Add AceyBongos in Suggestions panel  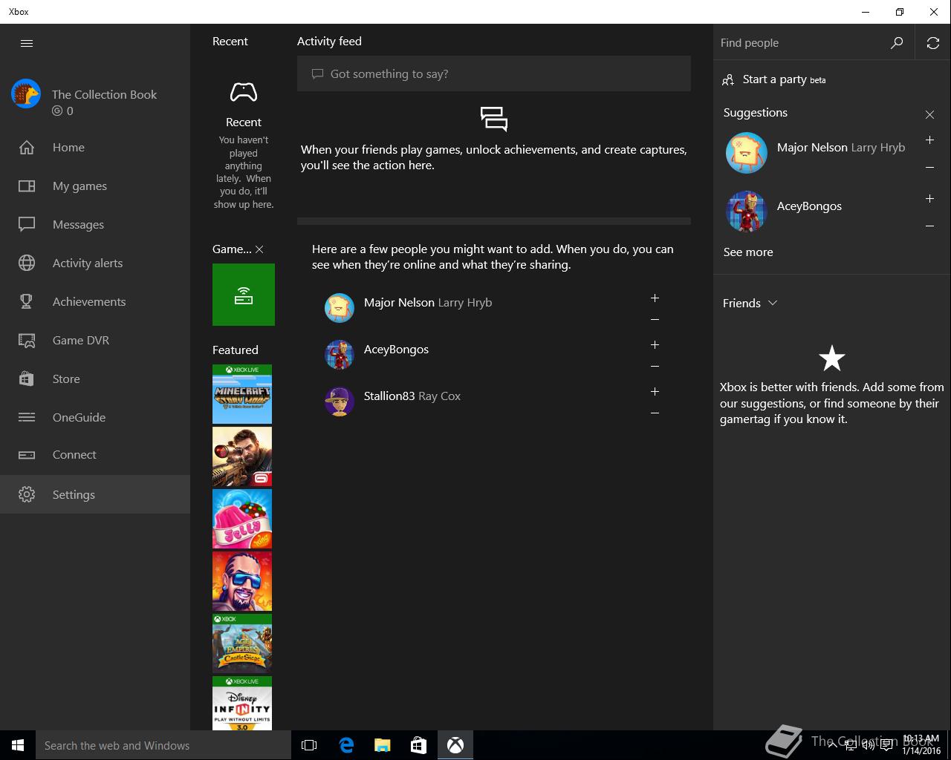(929, 198)
